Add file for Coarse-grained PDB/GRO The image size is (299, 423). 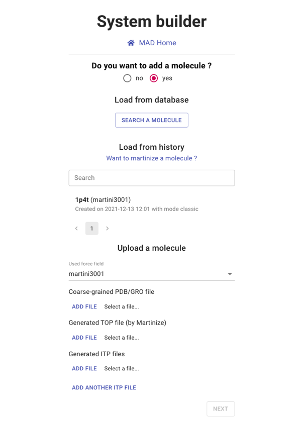click(84, 307)
